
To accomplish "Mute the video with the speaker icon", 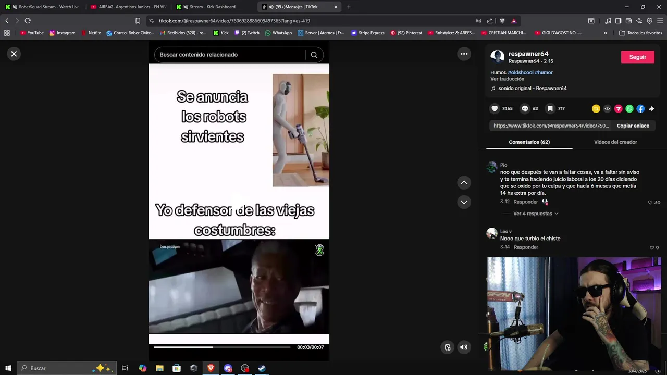I will 464,347.
